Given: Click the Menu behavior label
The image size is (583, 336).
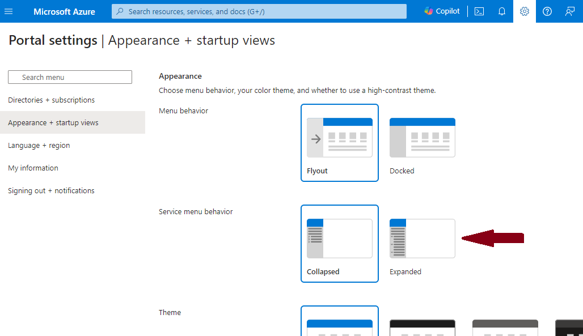Looking at the screenshot, I should pyautogui.click(x=183, y=110).
